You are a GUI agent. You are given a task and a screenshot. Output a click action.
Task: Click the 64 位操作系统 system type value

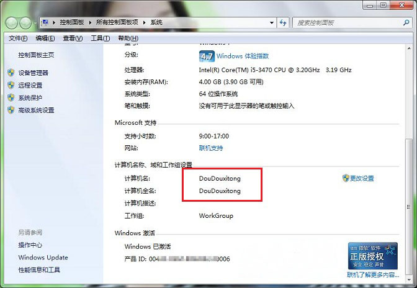(218, 94)
